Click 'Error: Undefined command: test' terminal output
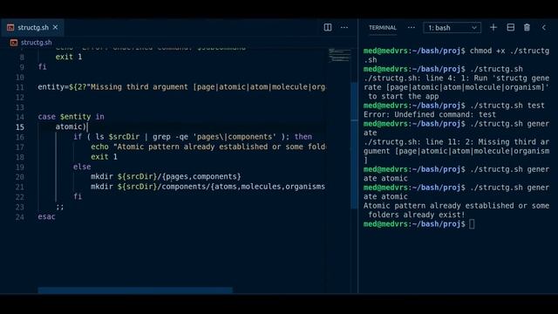The height and width of the screenshot is (314, 558). 430,114
